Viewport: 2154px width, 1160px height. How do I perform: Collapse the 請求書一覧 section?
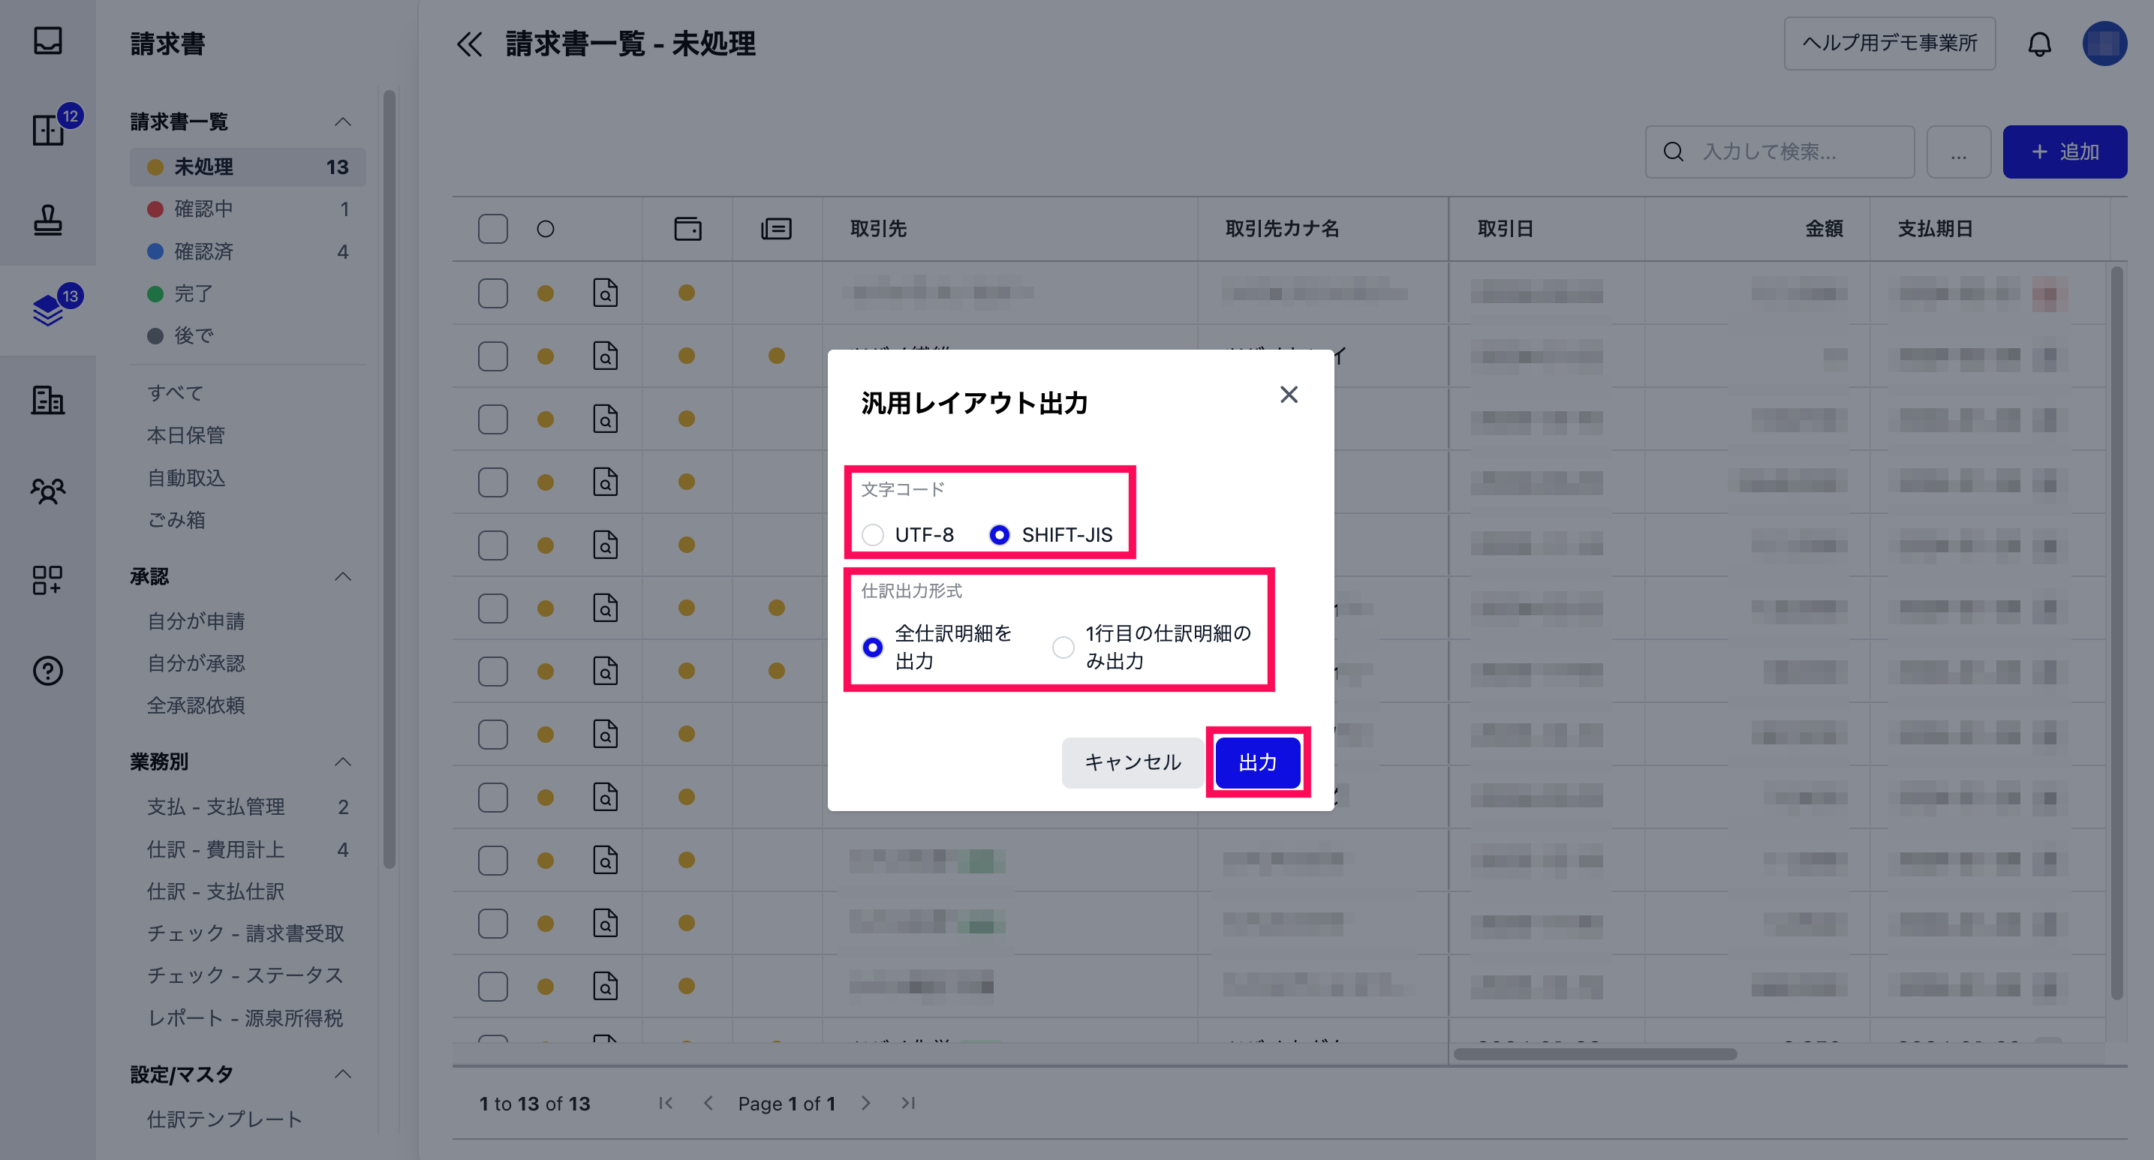coord(342,122)
